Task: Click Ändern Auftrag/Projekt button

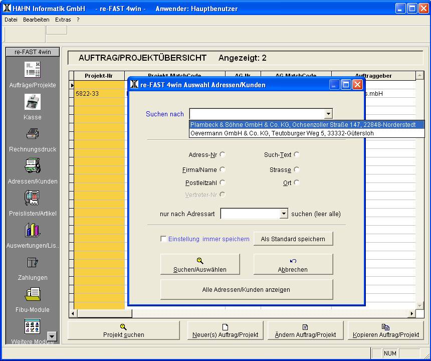Action: (305, 330)
